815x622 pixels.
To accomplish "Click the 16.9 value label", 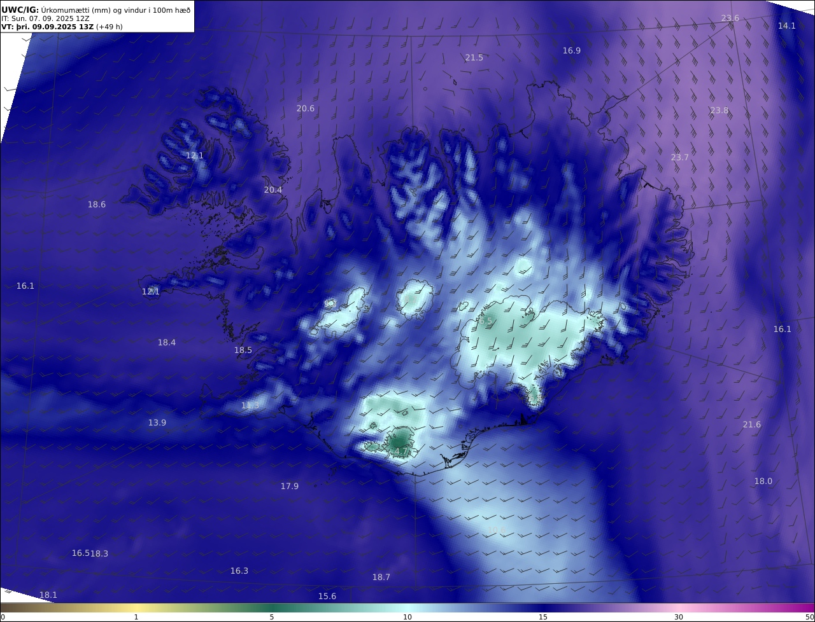I will 571,50.
